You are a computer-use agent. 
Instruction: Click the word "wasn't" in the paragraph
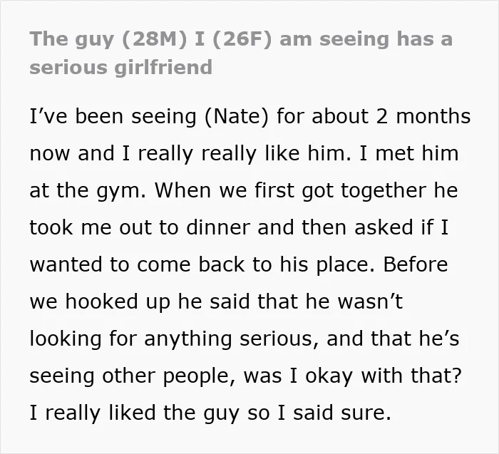click(370, 301)
